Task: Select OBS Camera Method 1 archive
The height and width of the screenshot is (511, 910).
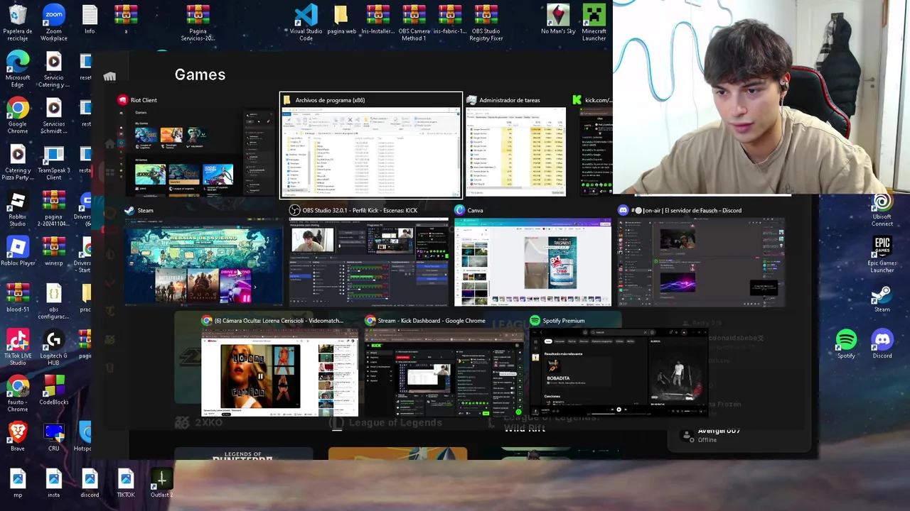Action: (414, 21)
